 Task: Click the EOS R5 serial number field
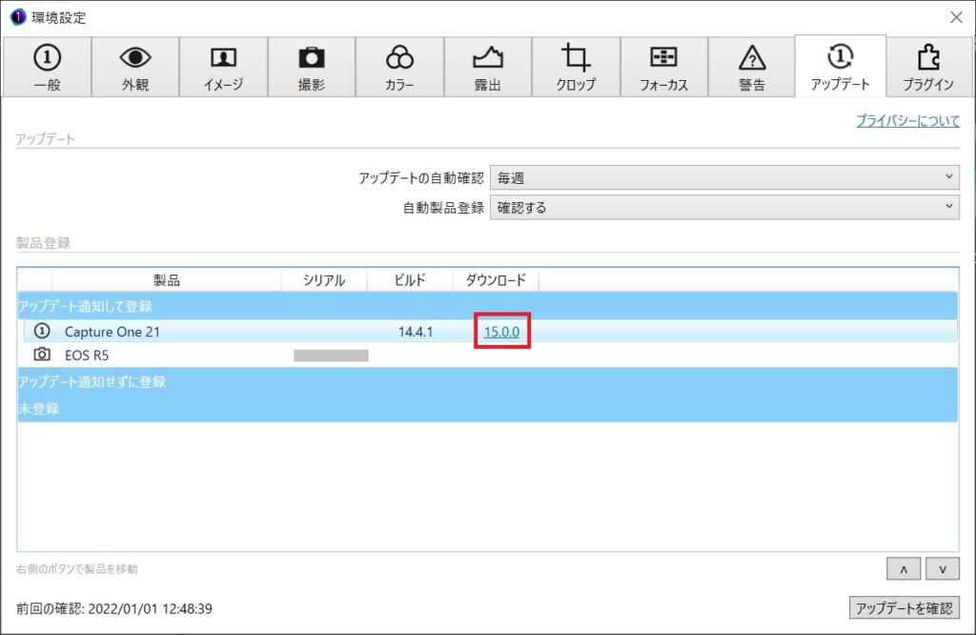pos(331,356)
